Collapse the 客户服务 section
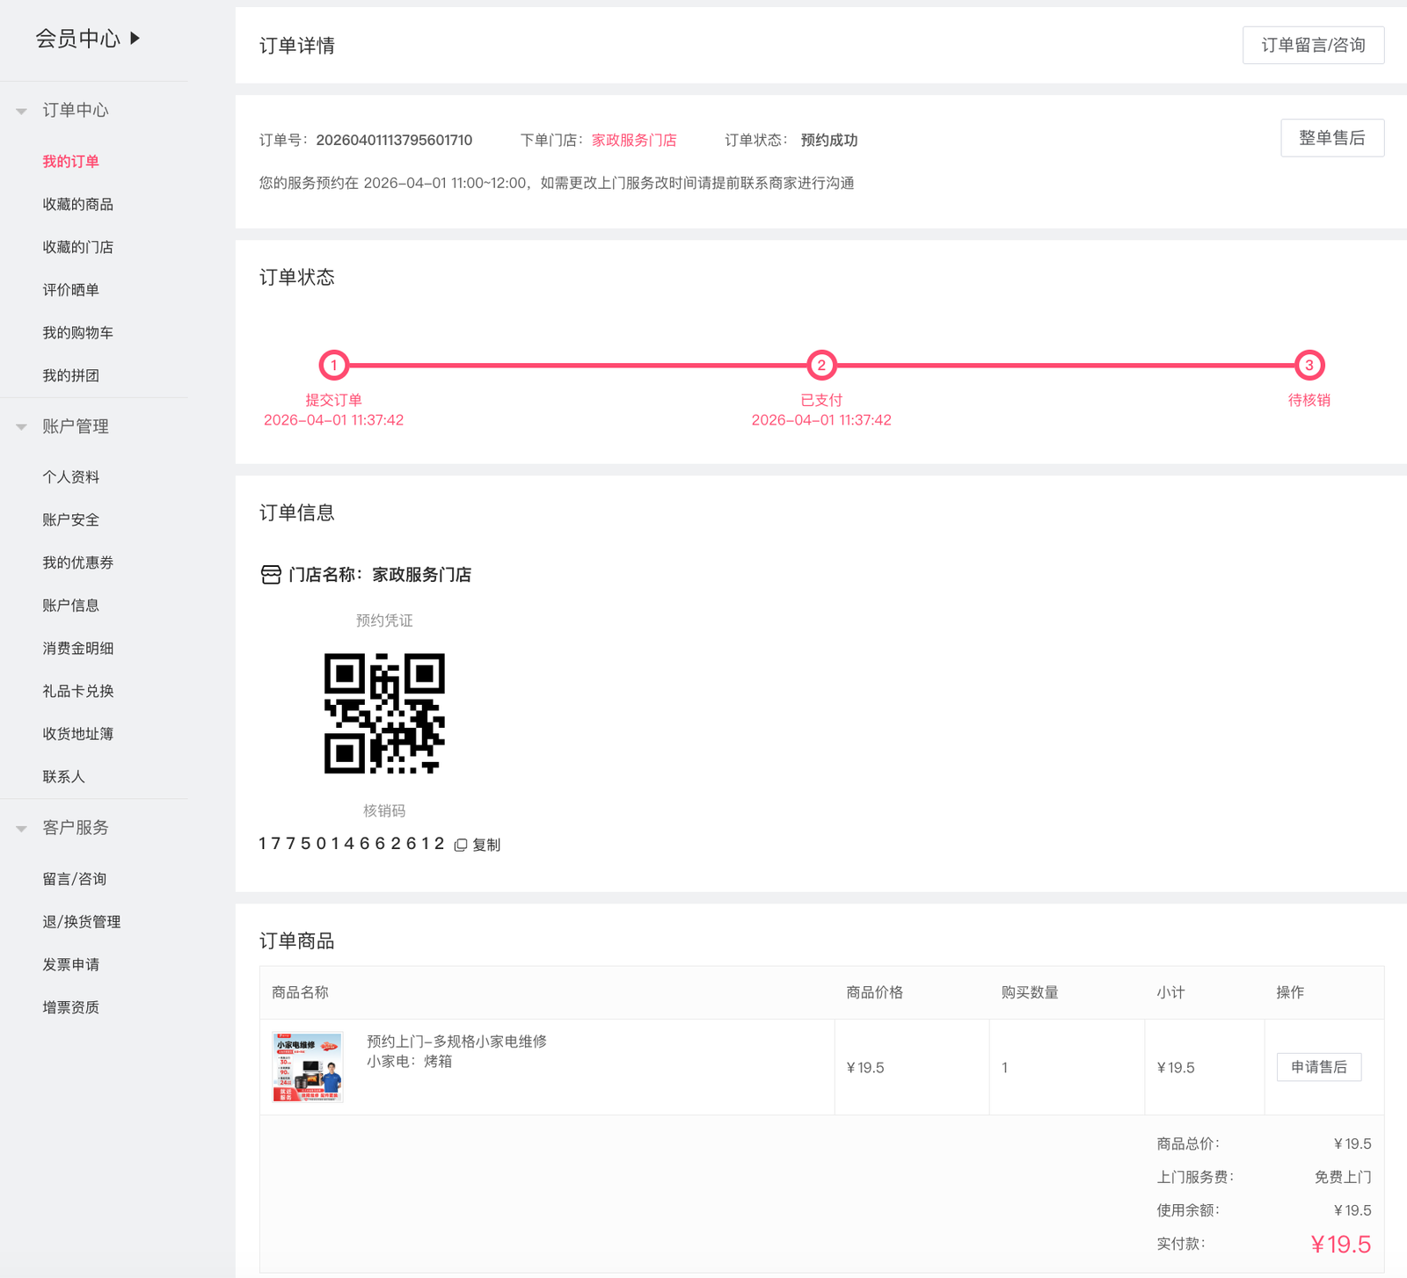The image size is (1407, 1278). pos(20,827)
